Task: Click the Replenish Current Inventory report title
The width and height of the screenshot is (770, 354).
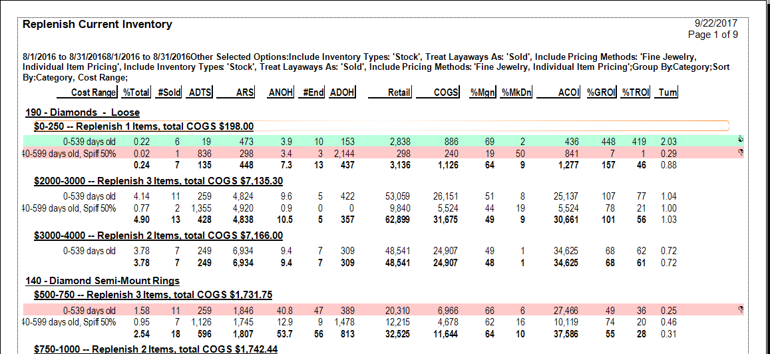Action: [97, 25]
